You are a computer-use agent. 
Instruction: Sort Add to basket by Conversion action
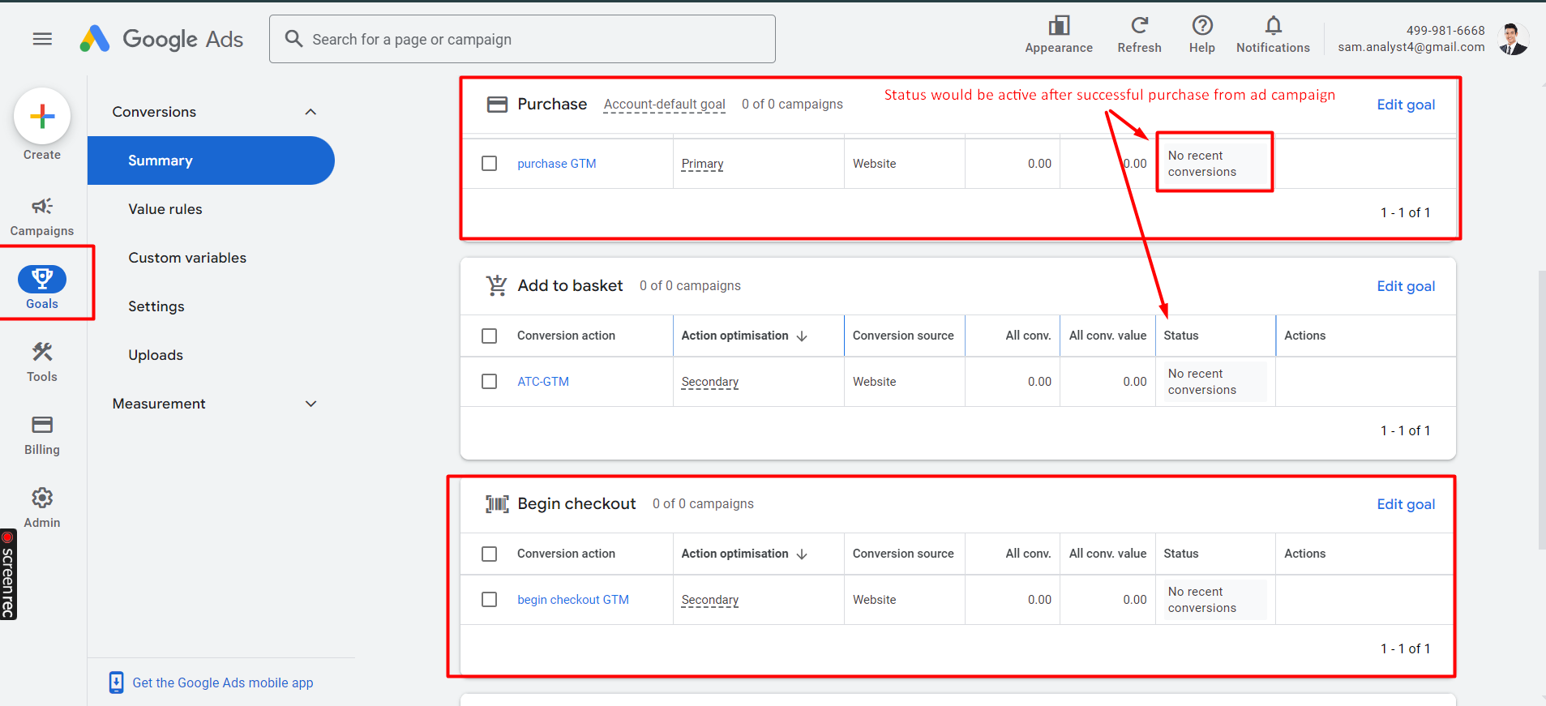566,336
